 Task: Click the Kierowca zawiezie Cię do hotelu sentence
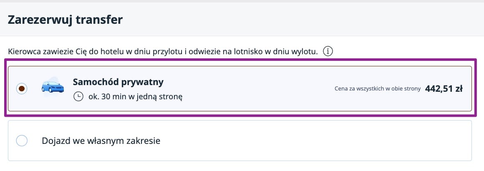[163, 52]
